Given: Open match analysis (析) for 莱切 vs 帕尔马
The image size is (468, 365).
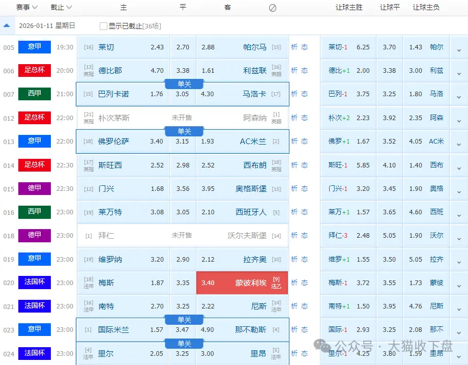Looking at the screenshot, I should 294,47.
